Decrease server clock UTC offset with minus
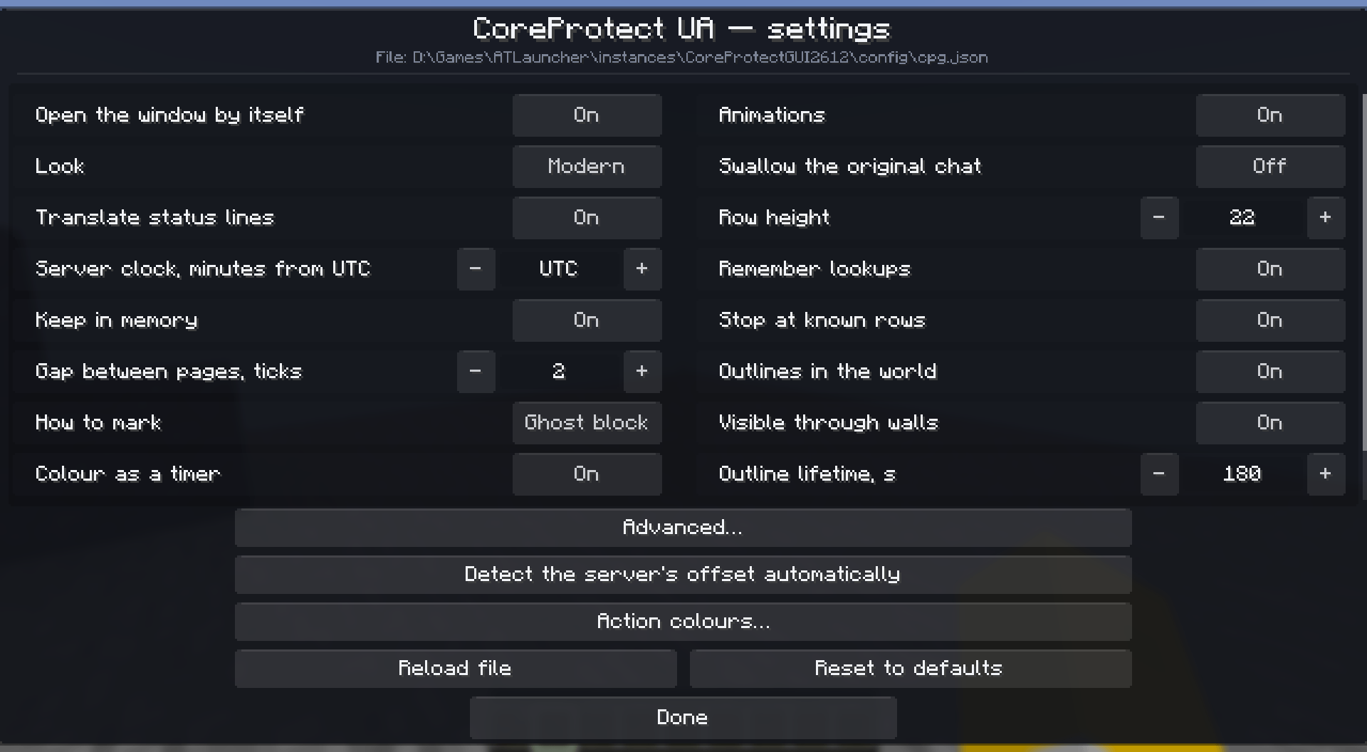1367x752 pixels. [x=476, y=269]
